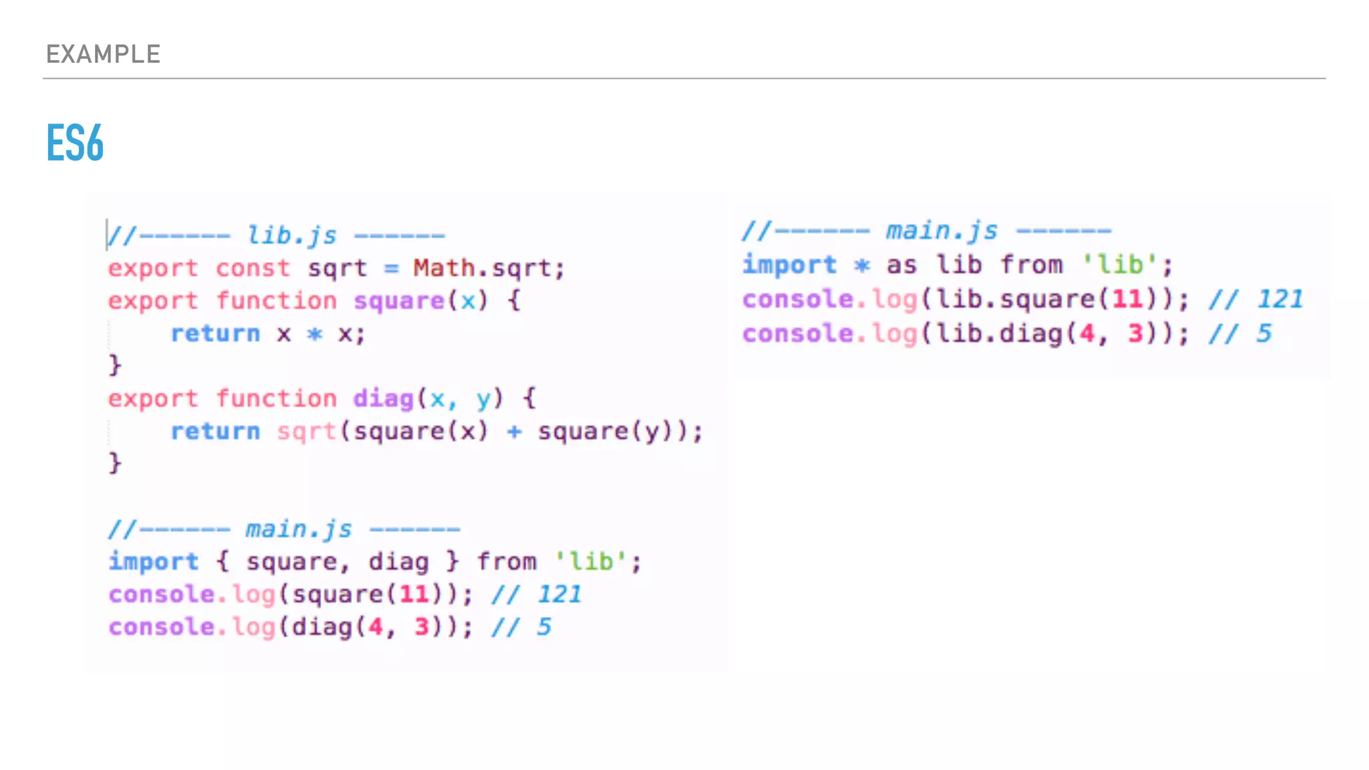Click the 'export function square(x) {' line

pyautogui.click(x=314, y=301)
